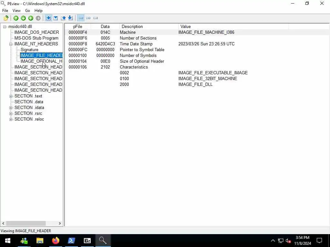Select the IMAGE_NT_HEADERS label in the tree
Viewport: 330px width, 247px height.
pos(36,44)
